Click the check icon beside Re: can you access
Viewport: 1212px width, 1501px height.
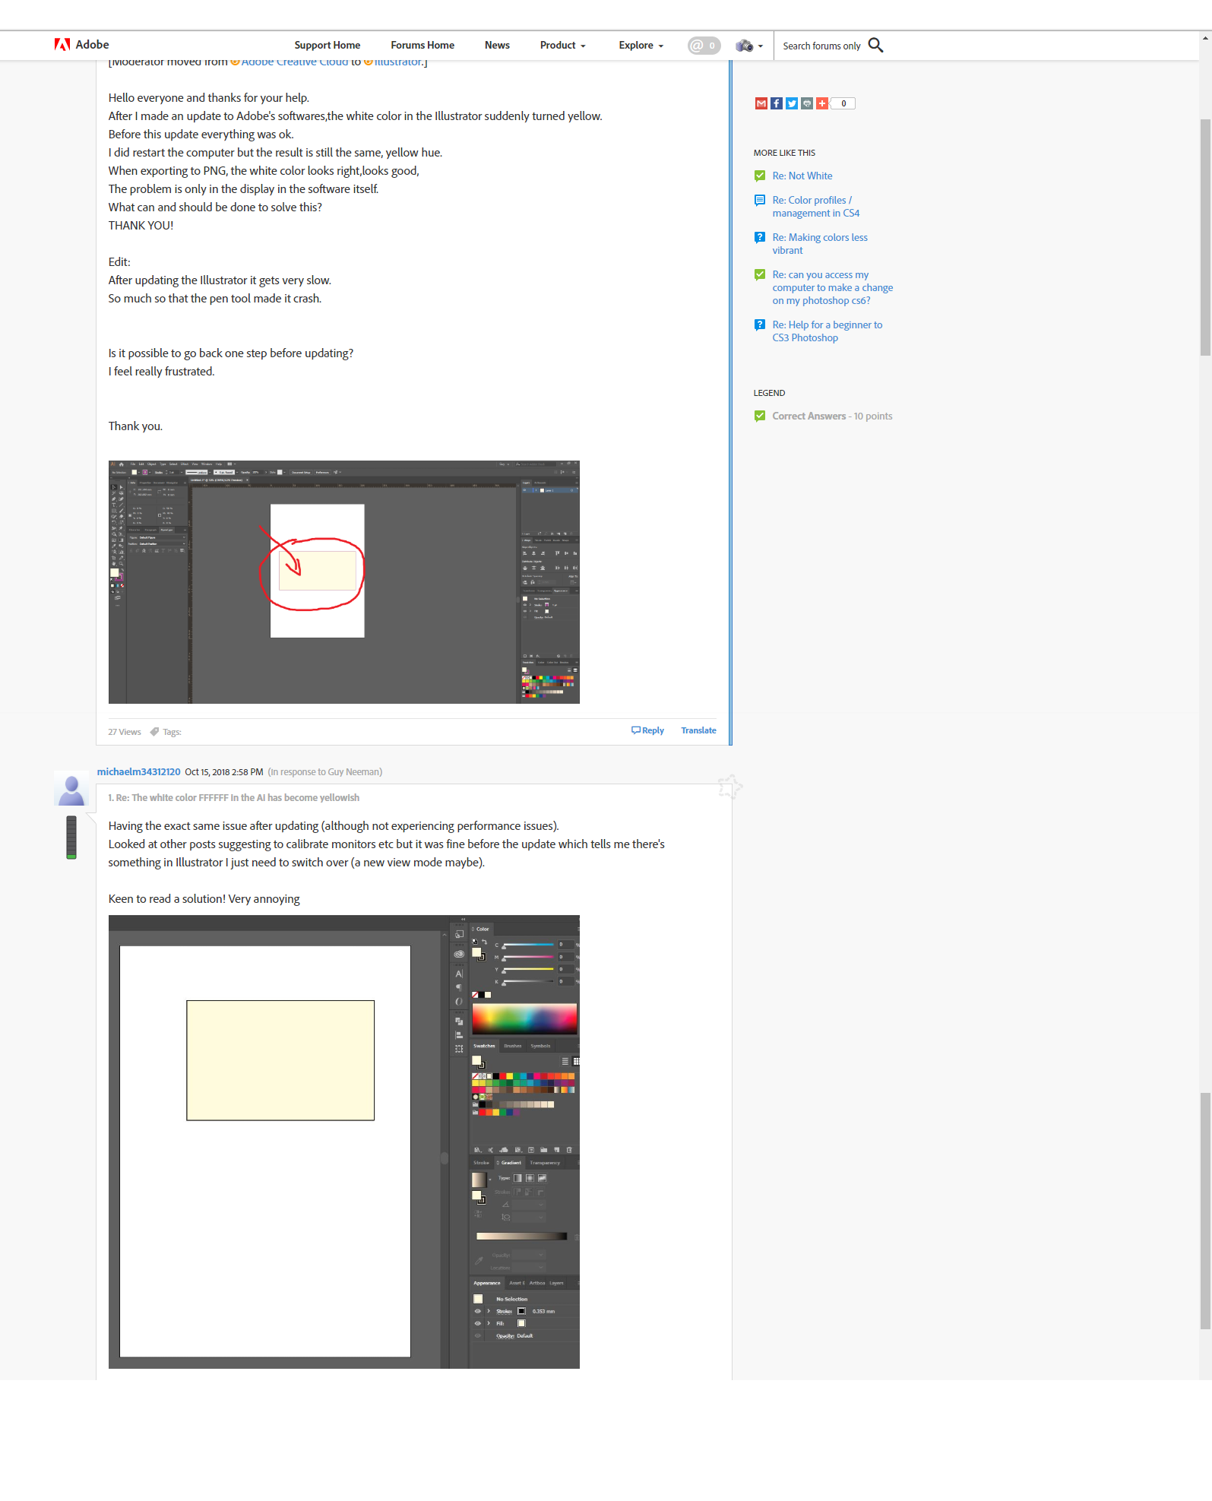pos(760,275)
